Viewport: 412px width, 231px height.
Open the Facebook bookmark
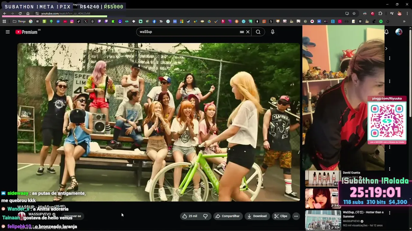154,21
